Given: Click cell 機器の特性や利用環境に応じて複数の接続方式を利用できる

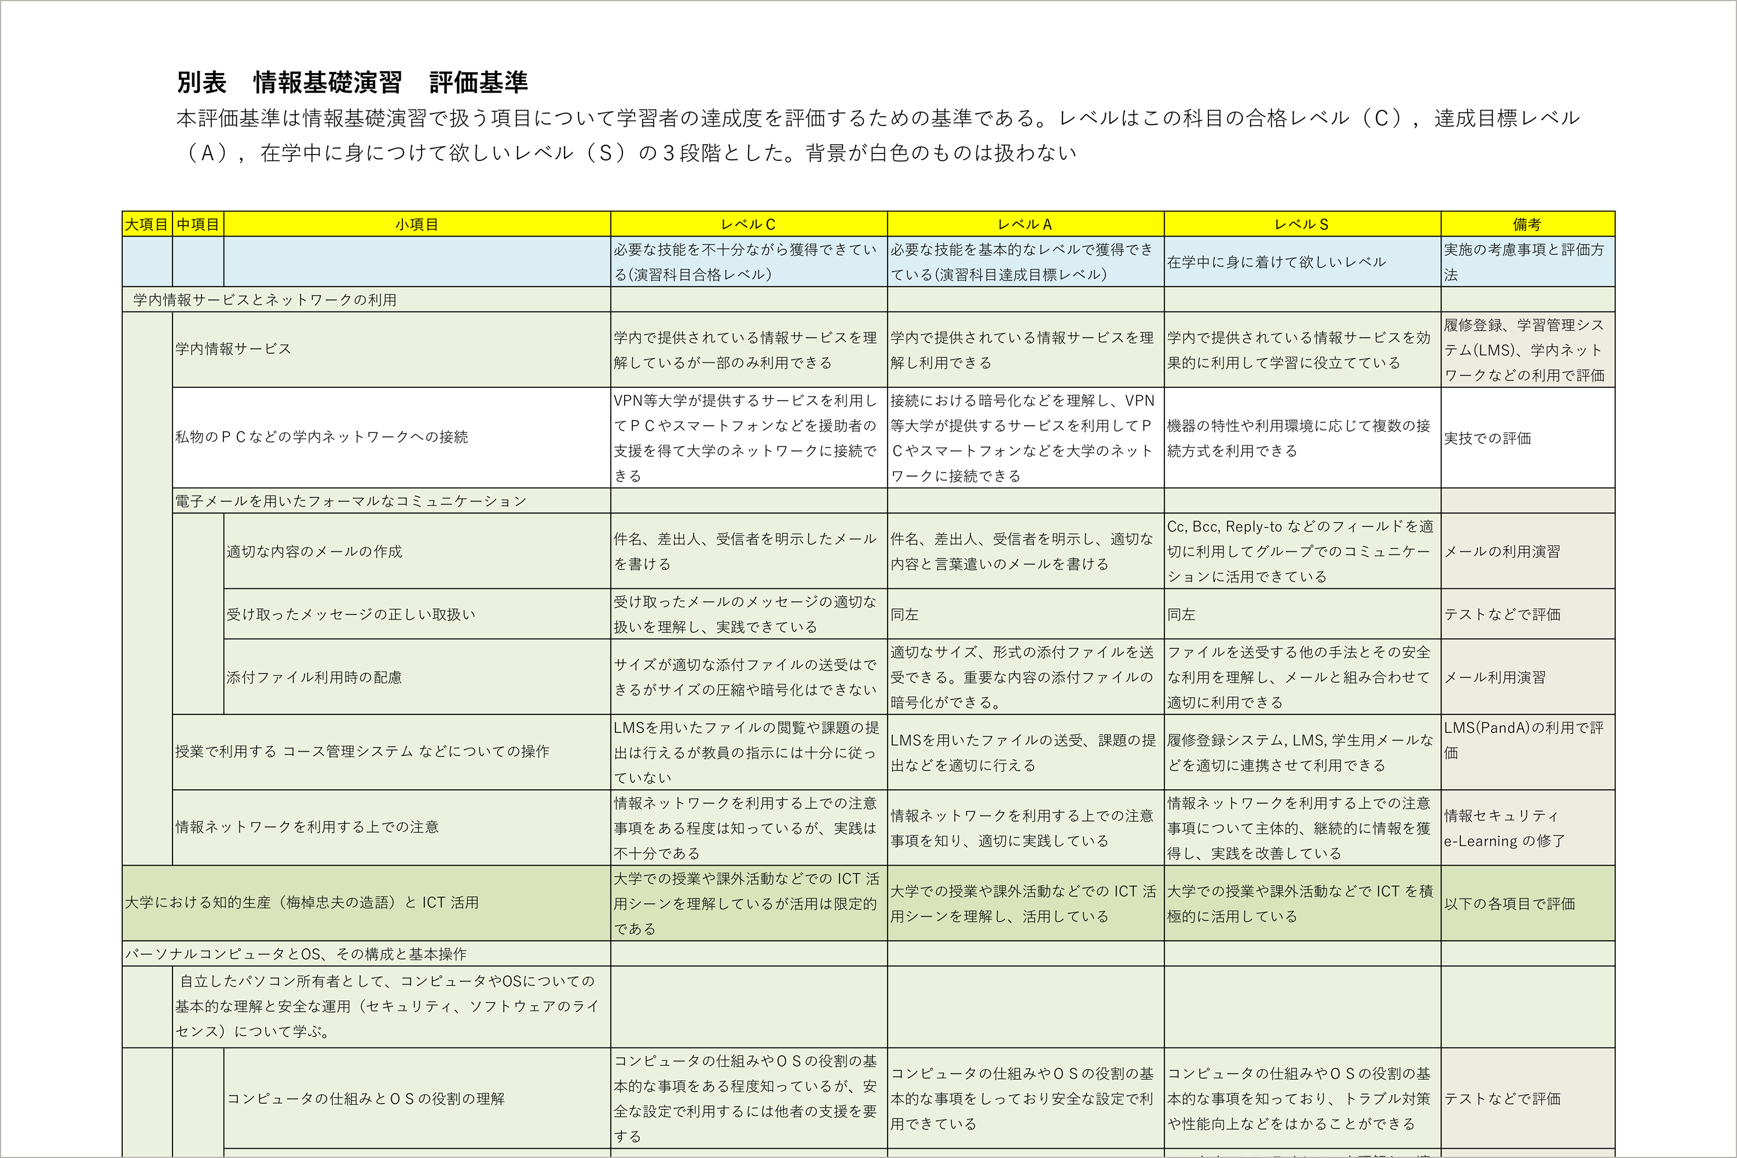Looking at the screenshot, I should 1303,437.
